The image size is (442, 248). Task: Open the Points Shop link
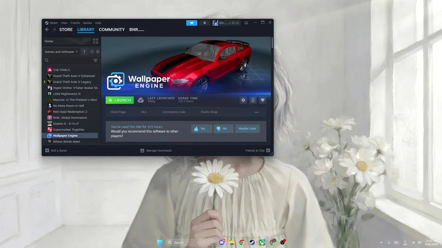point(209,112)
